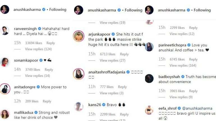Screen dimensions: 216x121
Task: Open eefa_shrof's profile avatar
Action: point(149,110)
